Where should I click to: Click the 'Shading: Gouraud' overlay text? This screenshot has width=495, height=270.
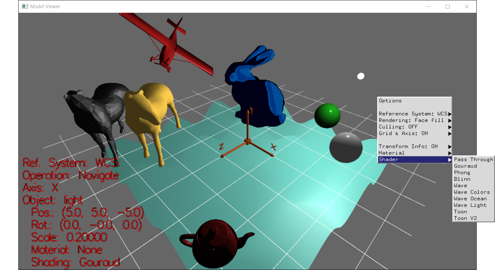(x=76, y=262)
